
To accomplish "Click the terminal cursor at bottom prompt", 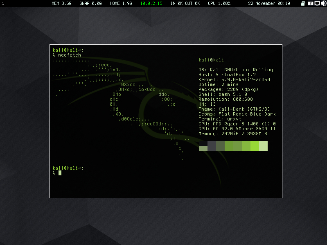I will point(60,173).
